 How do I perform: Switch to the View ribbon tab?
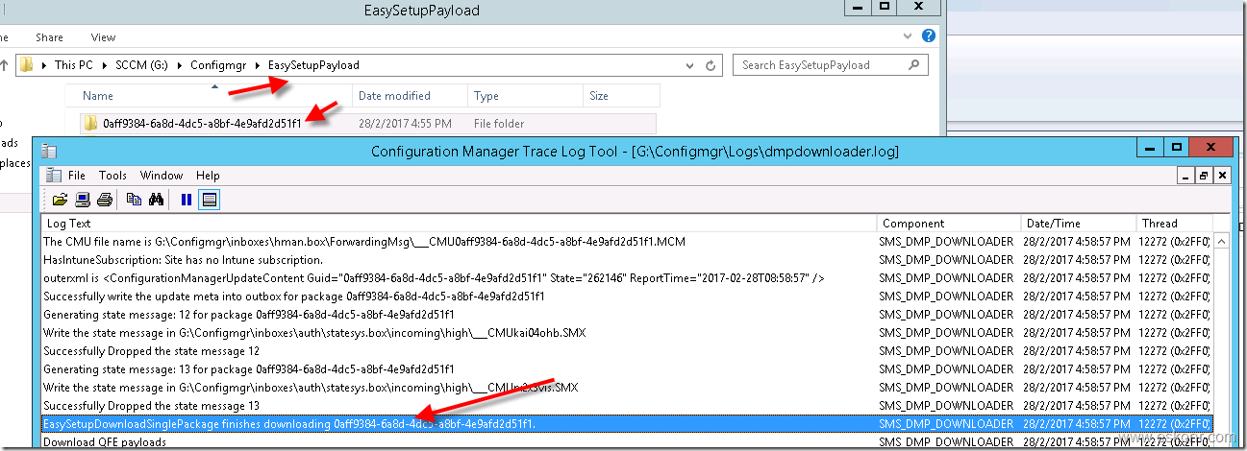(103, 37)
